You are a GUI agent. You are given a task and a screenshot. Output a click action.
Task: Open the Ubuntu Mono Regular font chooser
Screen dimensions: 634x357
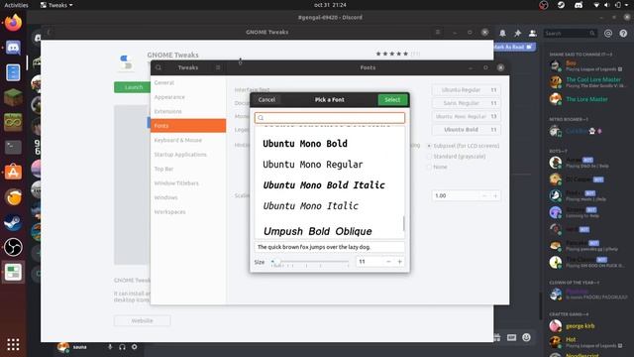point(467,116)
